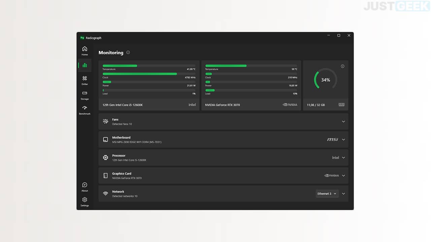The width and height of the screenshot is (431, 242).
Task: Select the Monitoring bar chart icon
Action: 85,65
